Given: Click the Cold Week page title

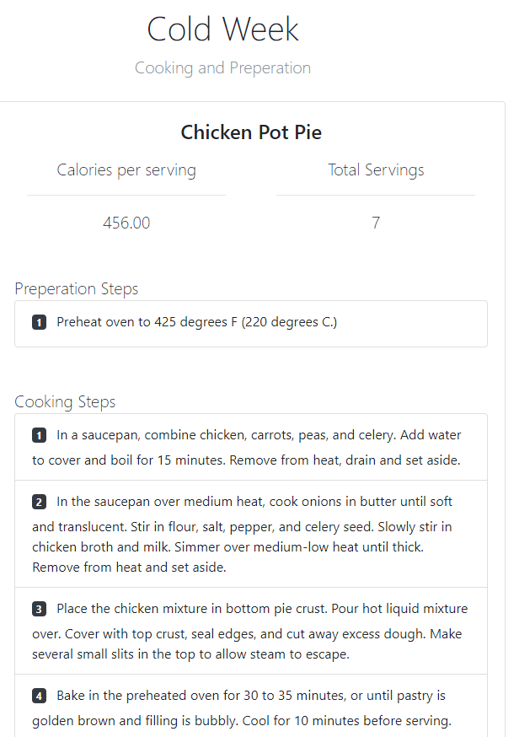Looking at the screenshot, I should click(x=222, y=30).
